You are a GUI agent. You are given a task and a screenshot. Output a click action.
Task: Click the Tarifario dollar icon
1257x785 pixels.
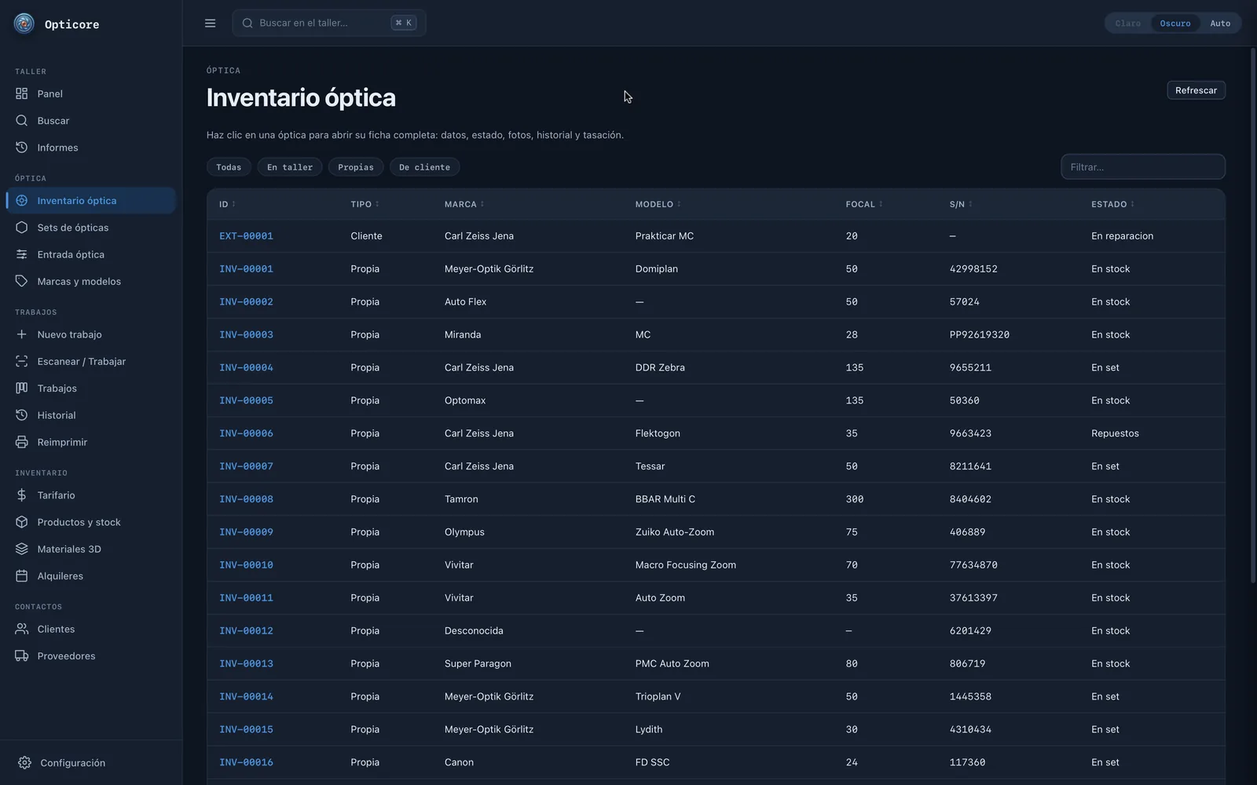coord(21,495)
